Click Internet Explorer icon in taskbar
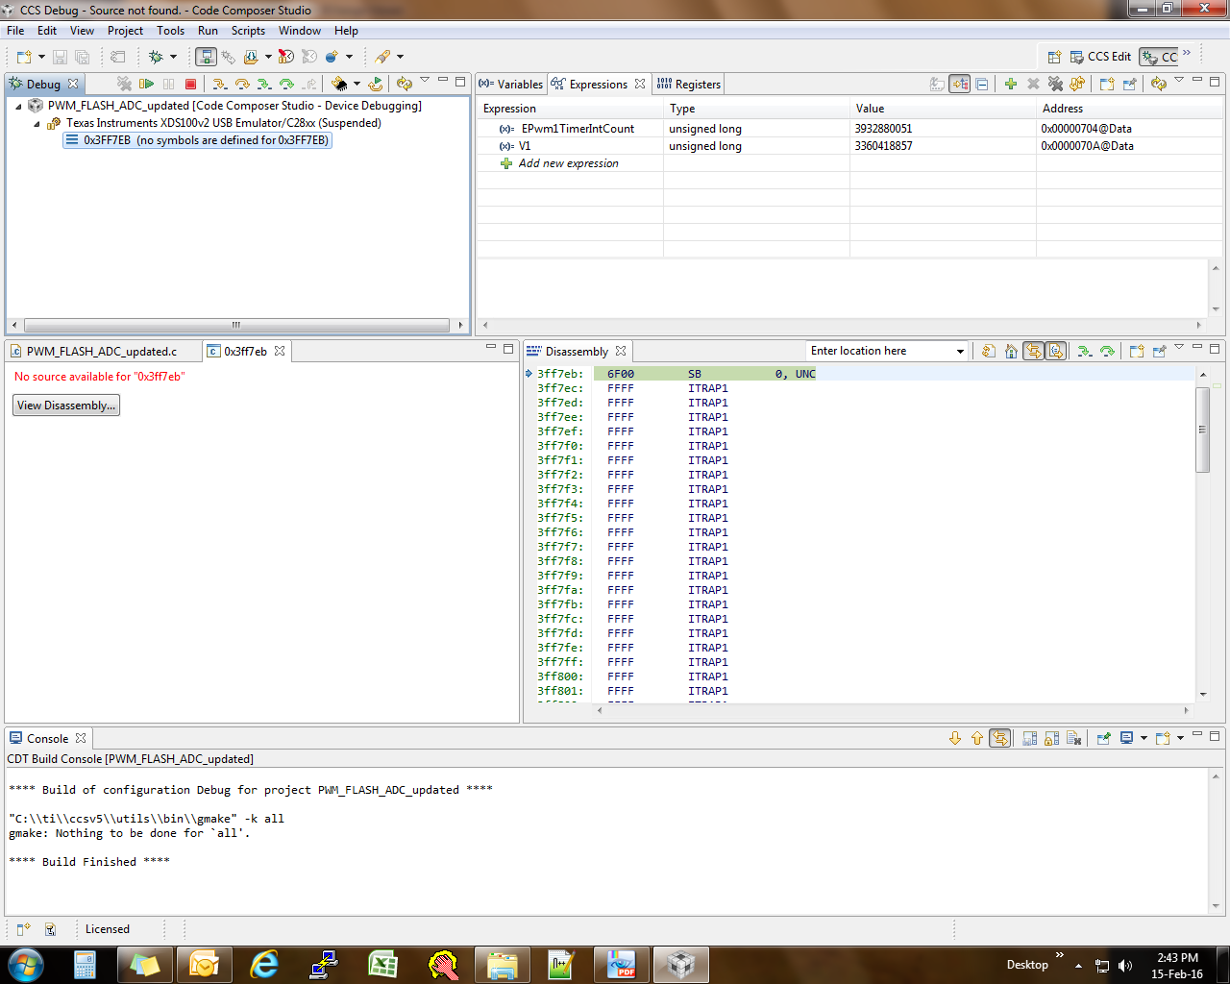 pyautogui.click(x=263, y=964)
